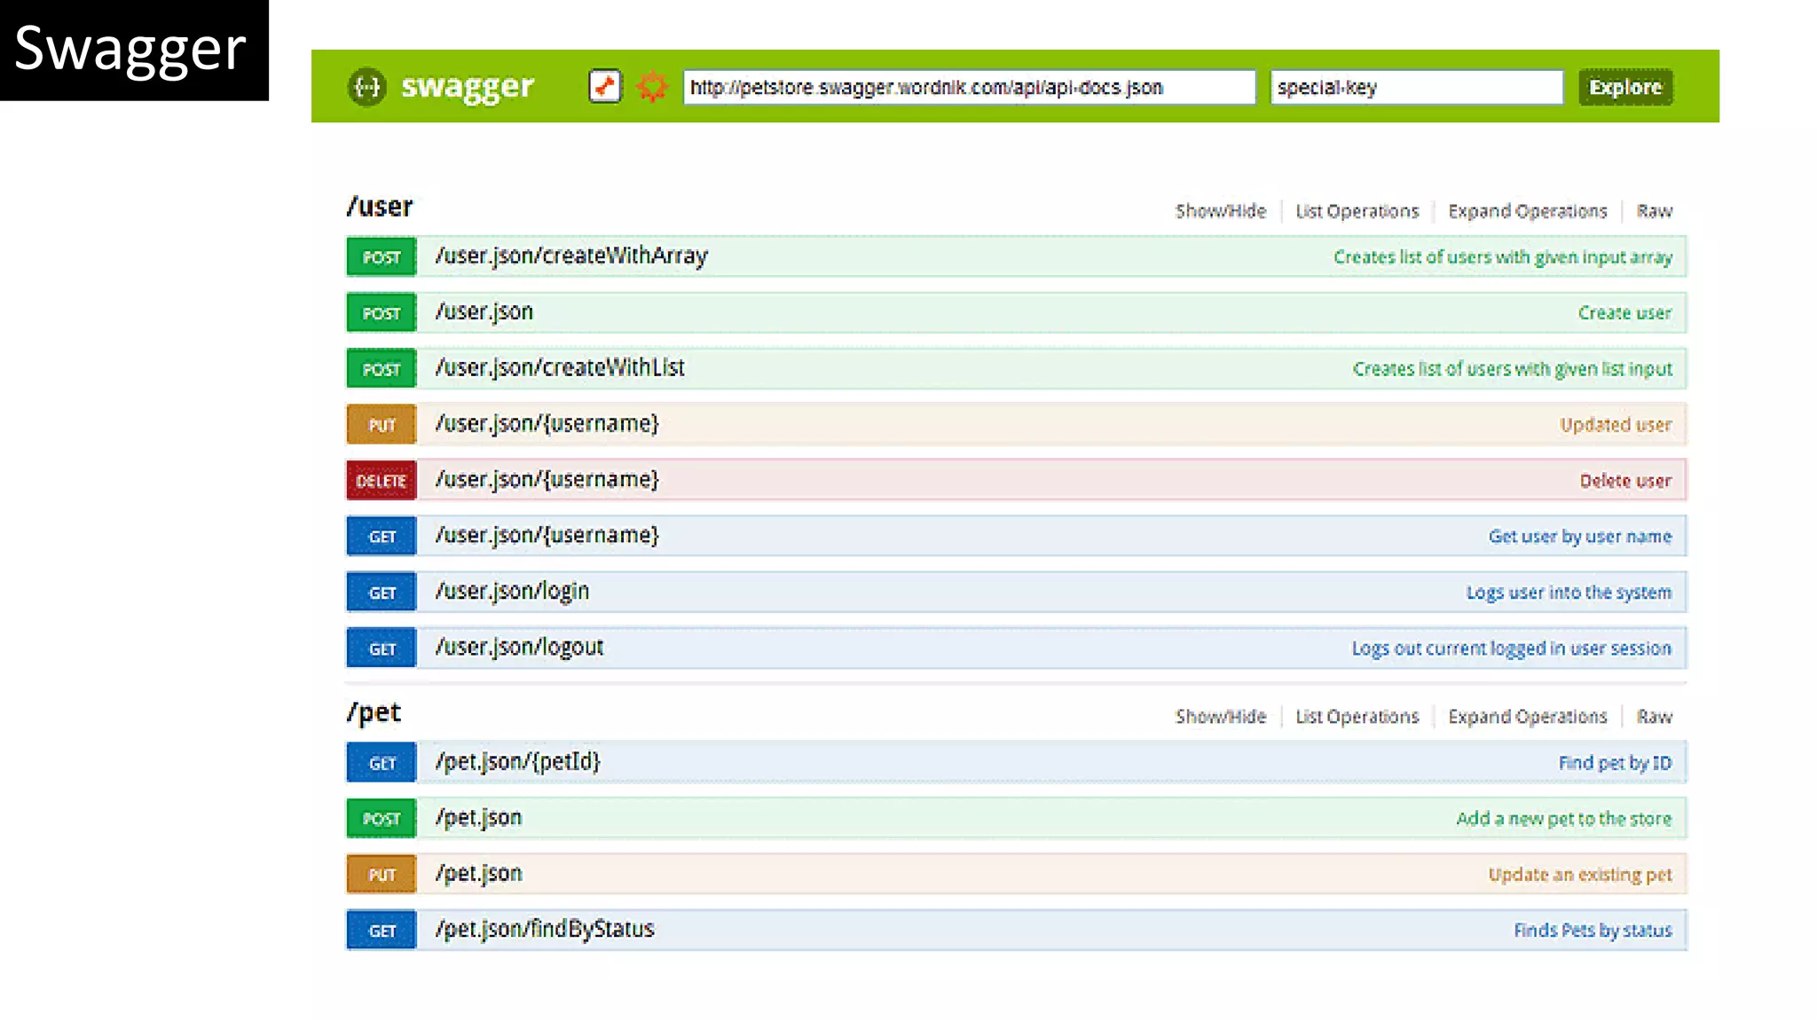Click GET badge for /user.json/login
Viewport: 1817px width, 1022px height.
coord(381,593)
